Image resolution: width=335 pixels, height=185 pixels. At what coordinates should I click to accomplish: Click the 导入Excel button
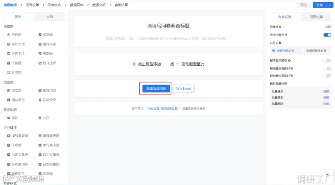click(183, 89)
